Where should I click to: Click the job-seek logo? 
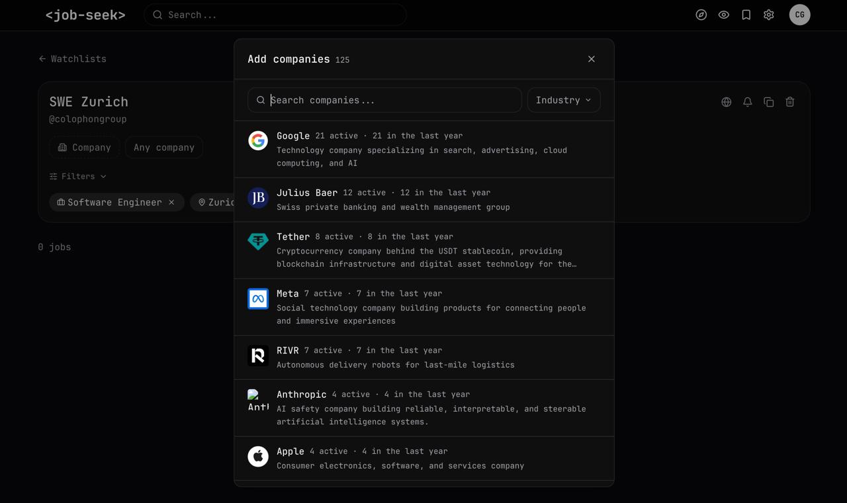[85, 15]
